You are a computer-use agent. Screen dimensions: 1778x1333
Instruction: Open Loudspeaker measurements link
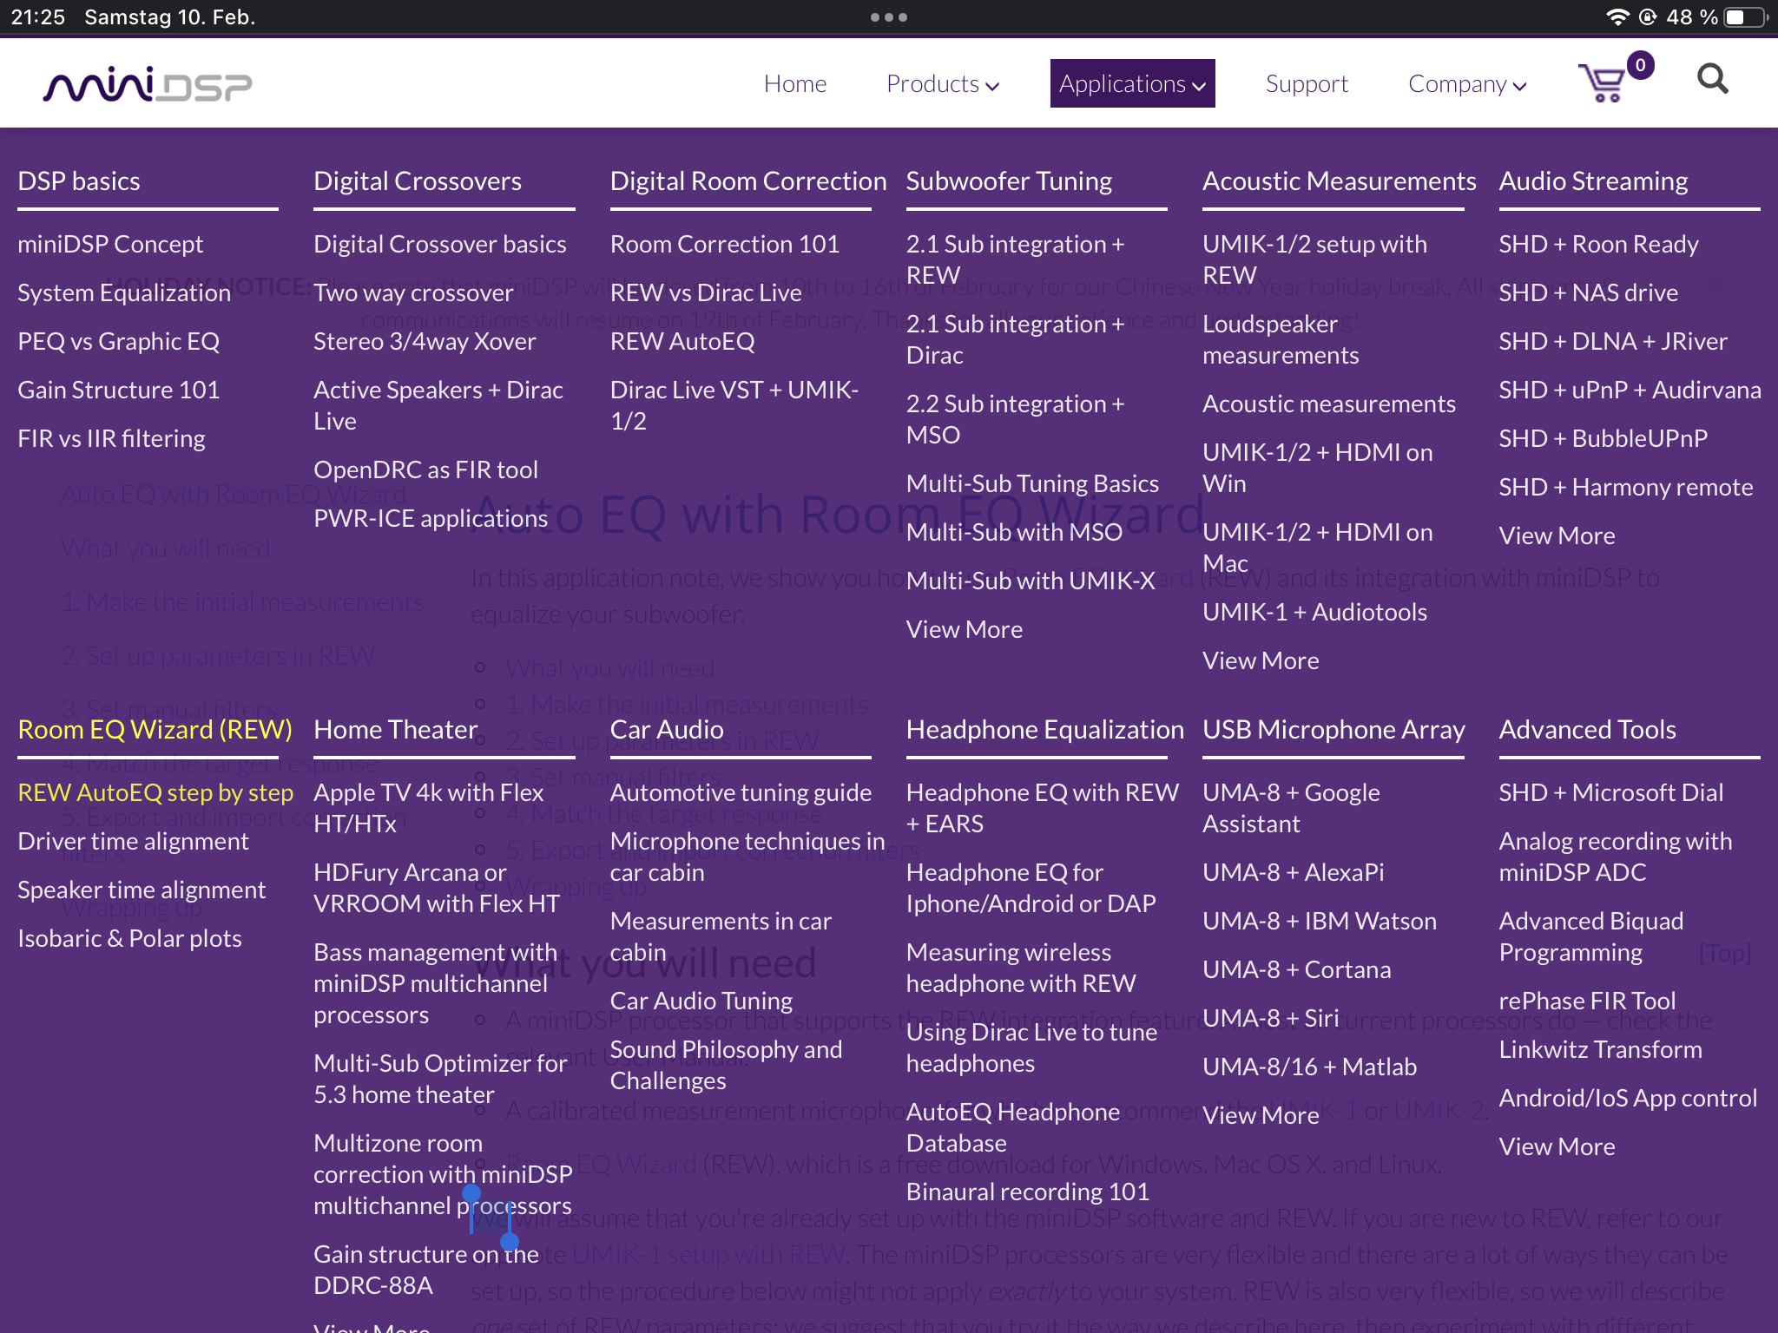coord(1281,339)
